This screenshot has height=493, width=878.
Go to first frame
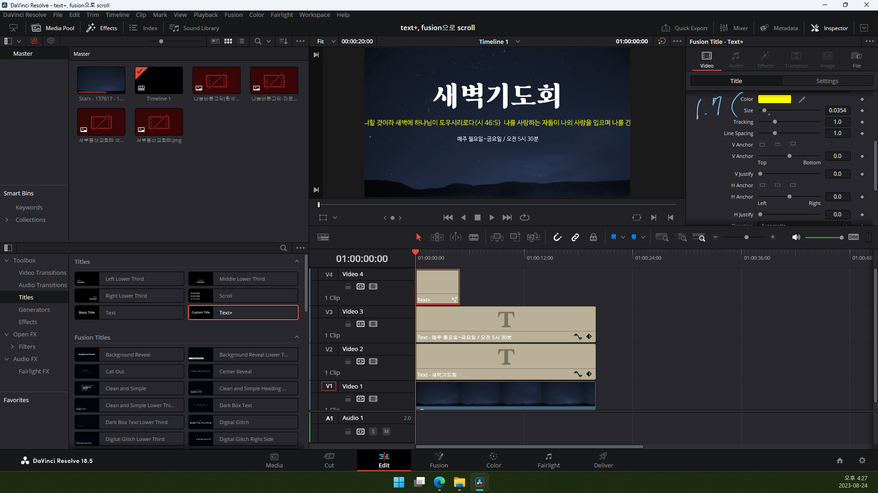pyautogui.click(x=448, y=218)
